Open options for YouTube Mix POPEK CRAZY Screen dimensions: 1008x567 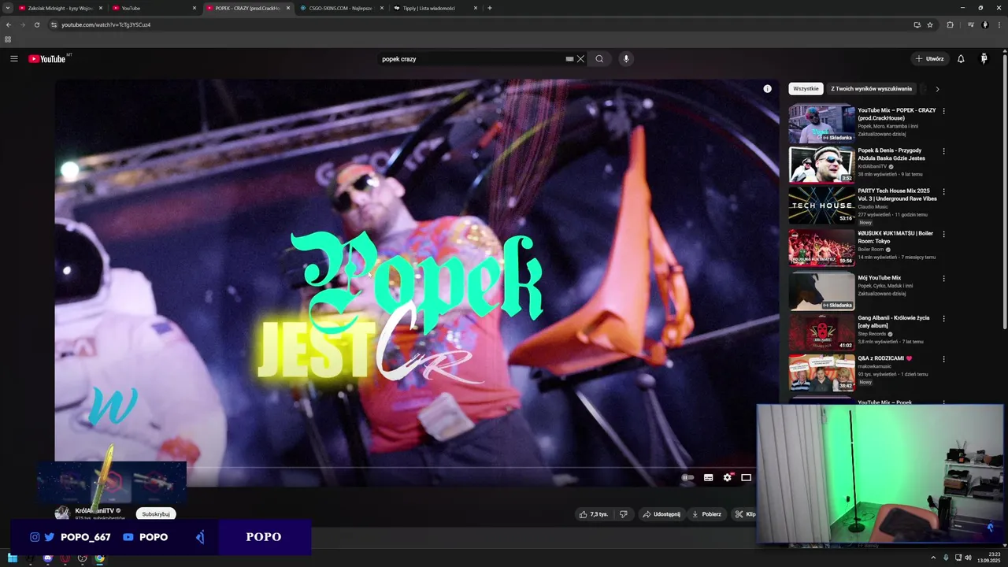943,111
